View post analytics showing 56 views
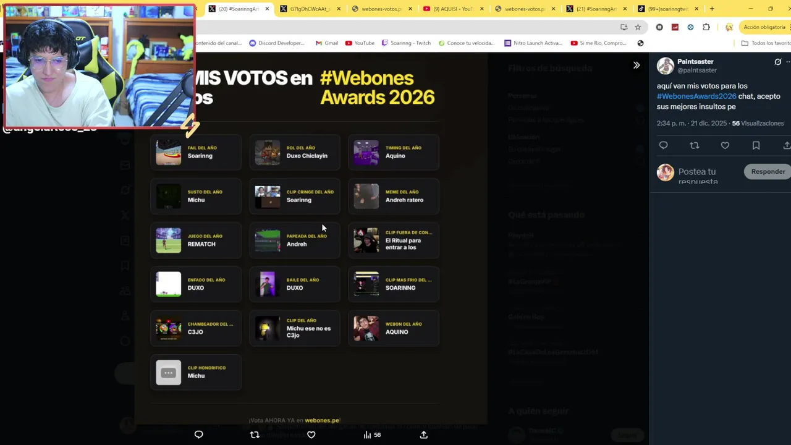The image size is (791, 445). coord(372,434)
